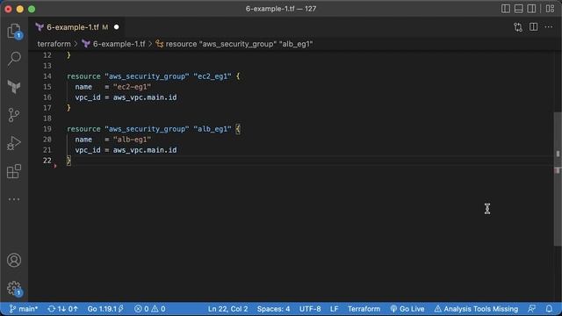This screenshot has height=316, width=562.
Task: Click aws_vpc.main.id on line 21
Action: point(145,150)
